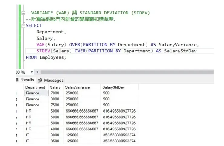224x146 pixels.
Task: Select the Finance cell with salary 7500
Action: point(36,105)
